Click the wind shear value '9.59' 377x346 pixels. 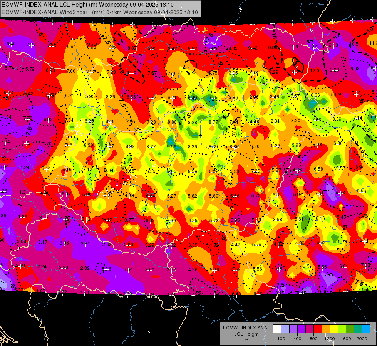(x=361, y=191)
